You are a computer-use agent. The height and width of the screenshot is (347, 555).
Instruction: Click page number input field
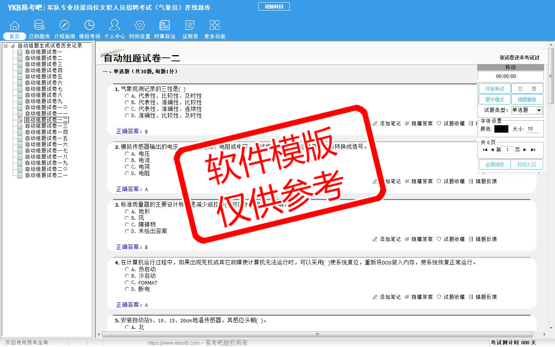(508, 150)
